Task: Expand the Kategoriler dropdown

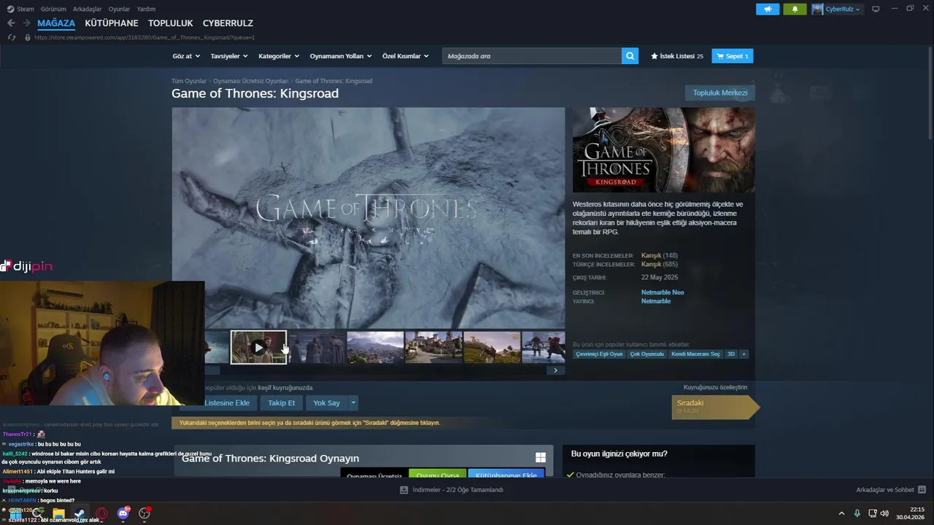Action: tap(279, 56)
